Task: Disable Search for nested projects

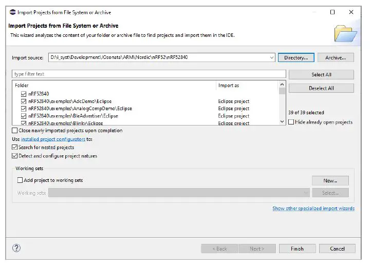Action: point(14,148)
